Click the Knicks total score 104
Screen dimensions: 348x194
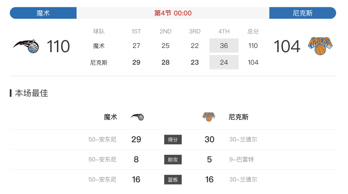click(287, 46)
